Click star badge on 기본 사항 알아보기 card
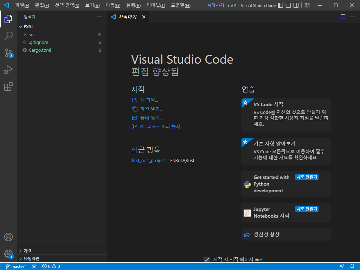This screenshot has width=360, height=270. point(245,142)
